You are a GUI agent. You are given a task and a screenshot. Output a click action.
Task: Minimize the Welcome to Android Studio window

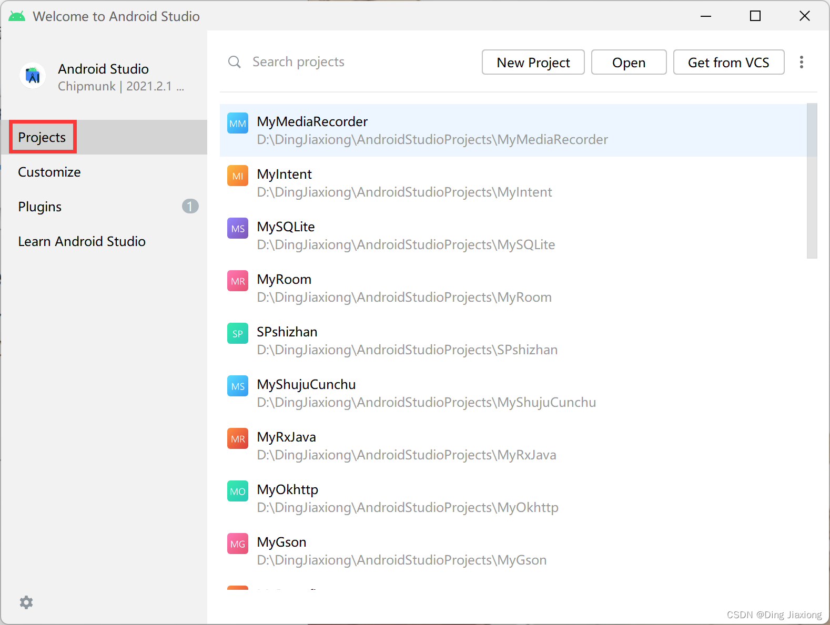(706, 16)
